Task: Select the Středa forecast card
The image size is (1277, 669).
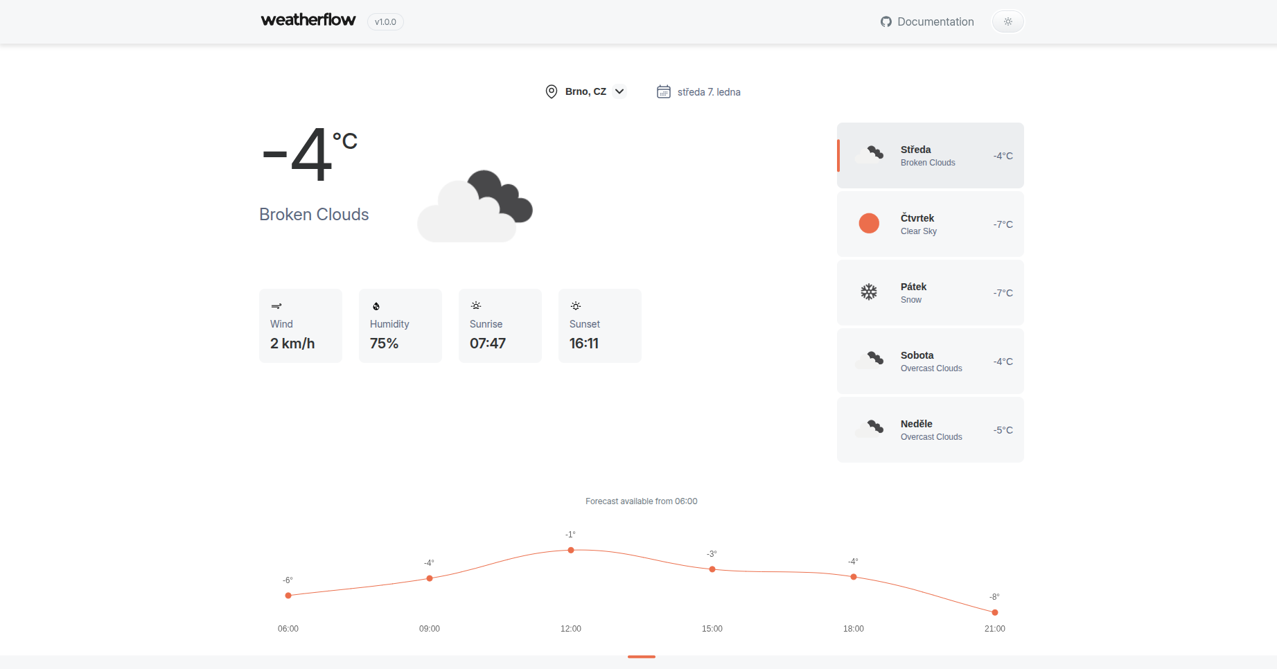Action: (930, 155)
